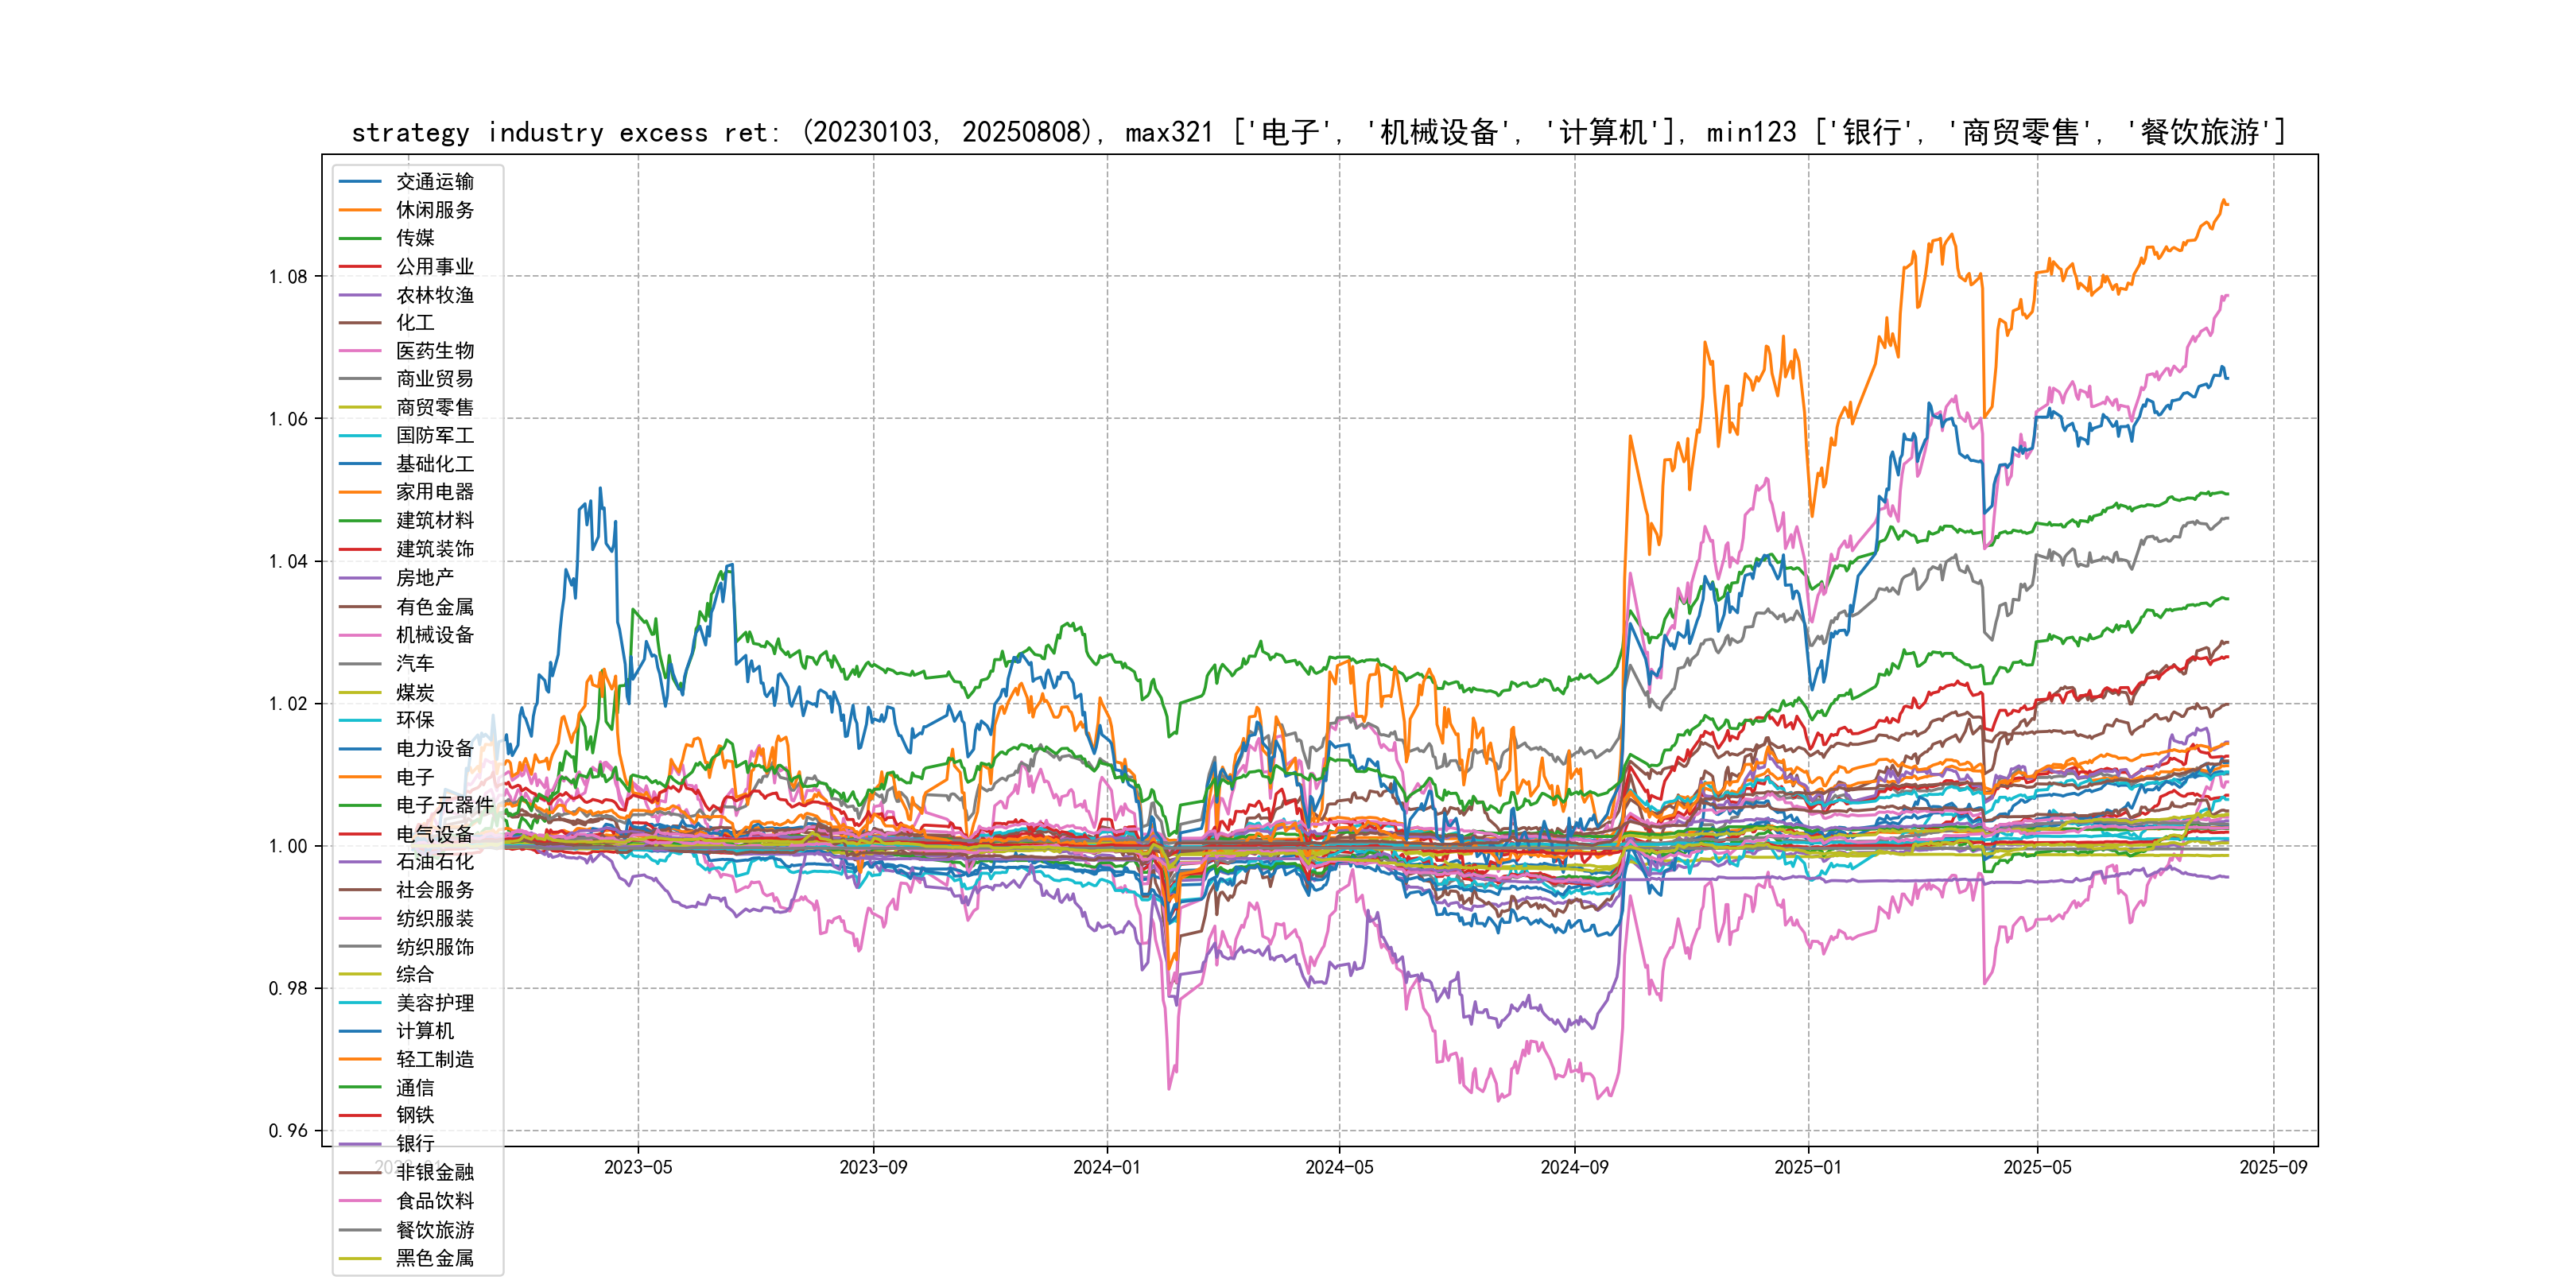The width and height of the screenshot is (2576, 1288).
Task: Click the 2024-01 x-axis tick label
Action: click(x=1106, y=1167)
